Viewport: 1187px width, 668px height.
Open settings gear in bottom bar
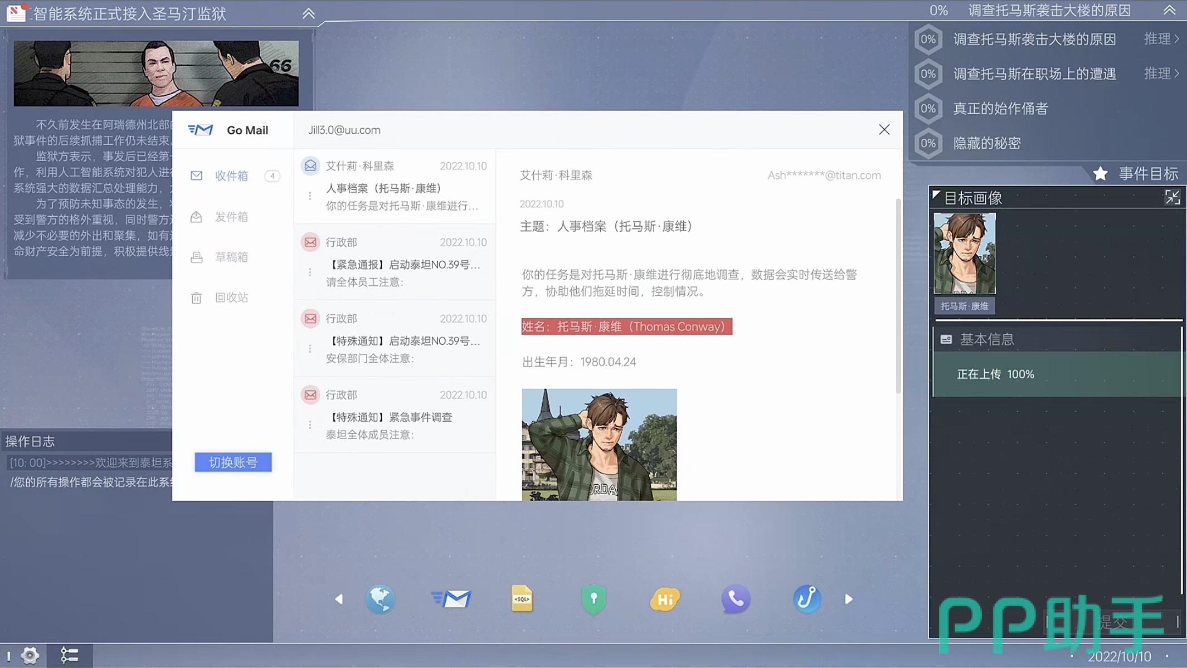click(x=30, y=656)
